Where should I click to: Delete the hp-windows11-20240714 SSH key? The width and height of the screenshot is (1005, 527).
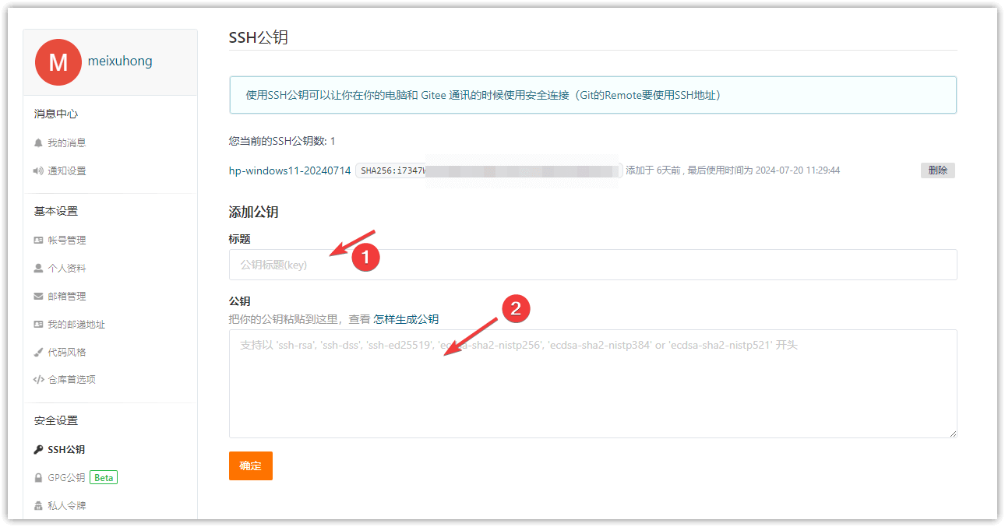point(937,170)
